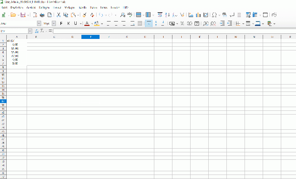This screenshot has height=179, width=296.
Task: Toggle italic formatting (K button)
Action: click(x=68, y=23)
